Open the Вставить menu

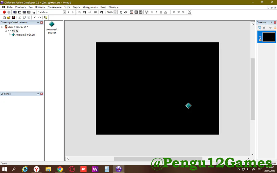(40, 7)
